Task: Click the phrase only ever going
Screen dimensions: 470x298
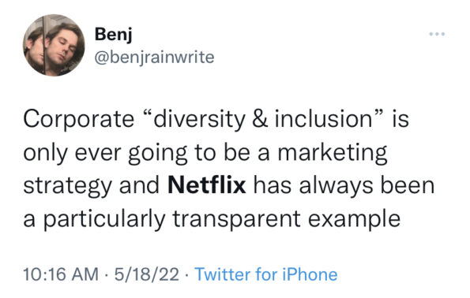Action: [106, 153]
